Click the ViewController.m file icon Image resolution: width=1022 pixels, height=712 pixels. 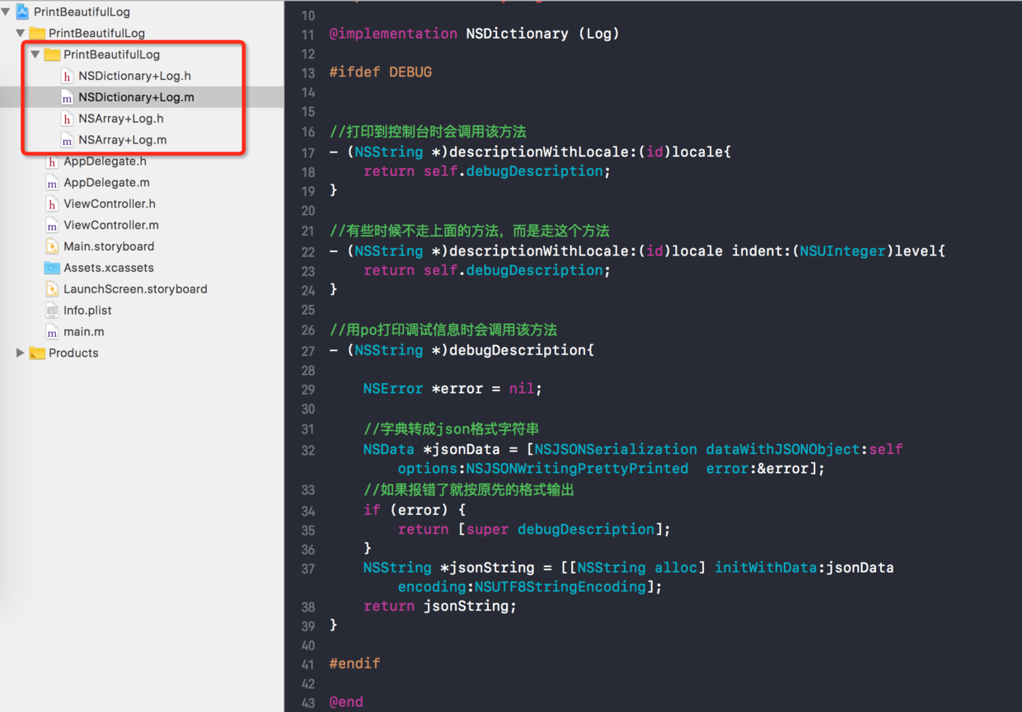coord(52,225)
